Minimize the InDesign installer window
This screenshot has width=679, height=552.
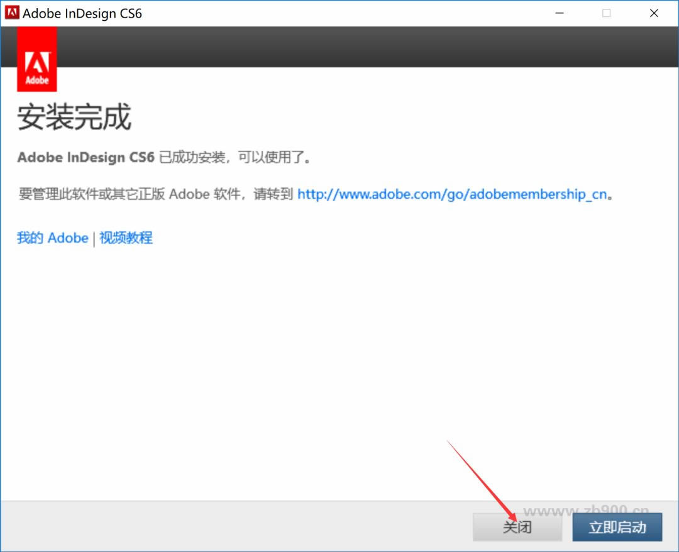pos(558,13)
